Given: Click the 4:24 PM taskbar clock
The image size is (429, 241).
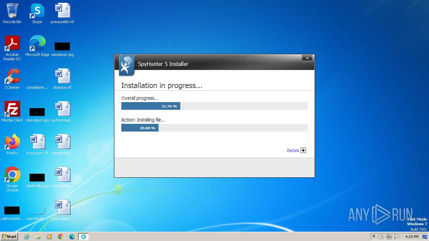Looking at the screenshot, I should (412, 237).
